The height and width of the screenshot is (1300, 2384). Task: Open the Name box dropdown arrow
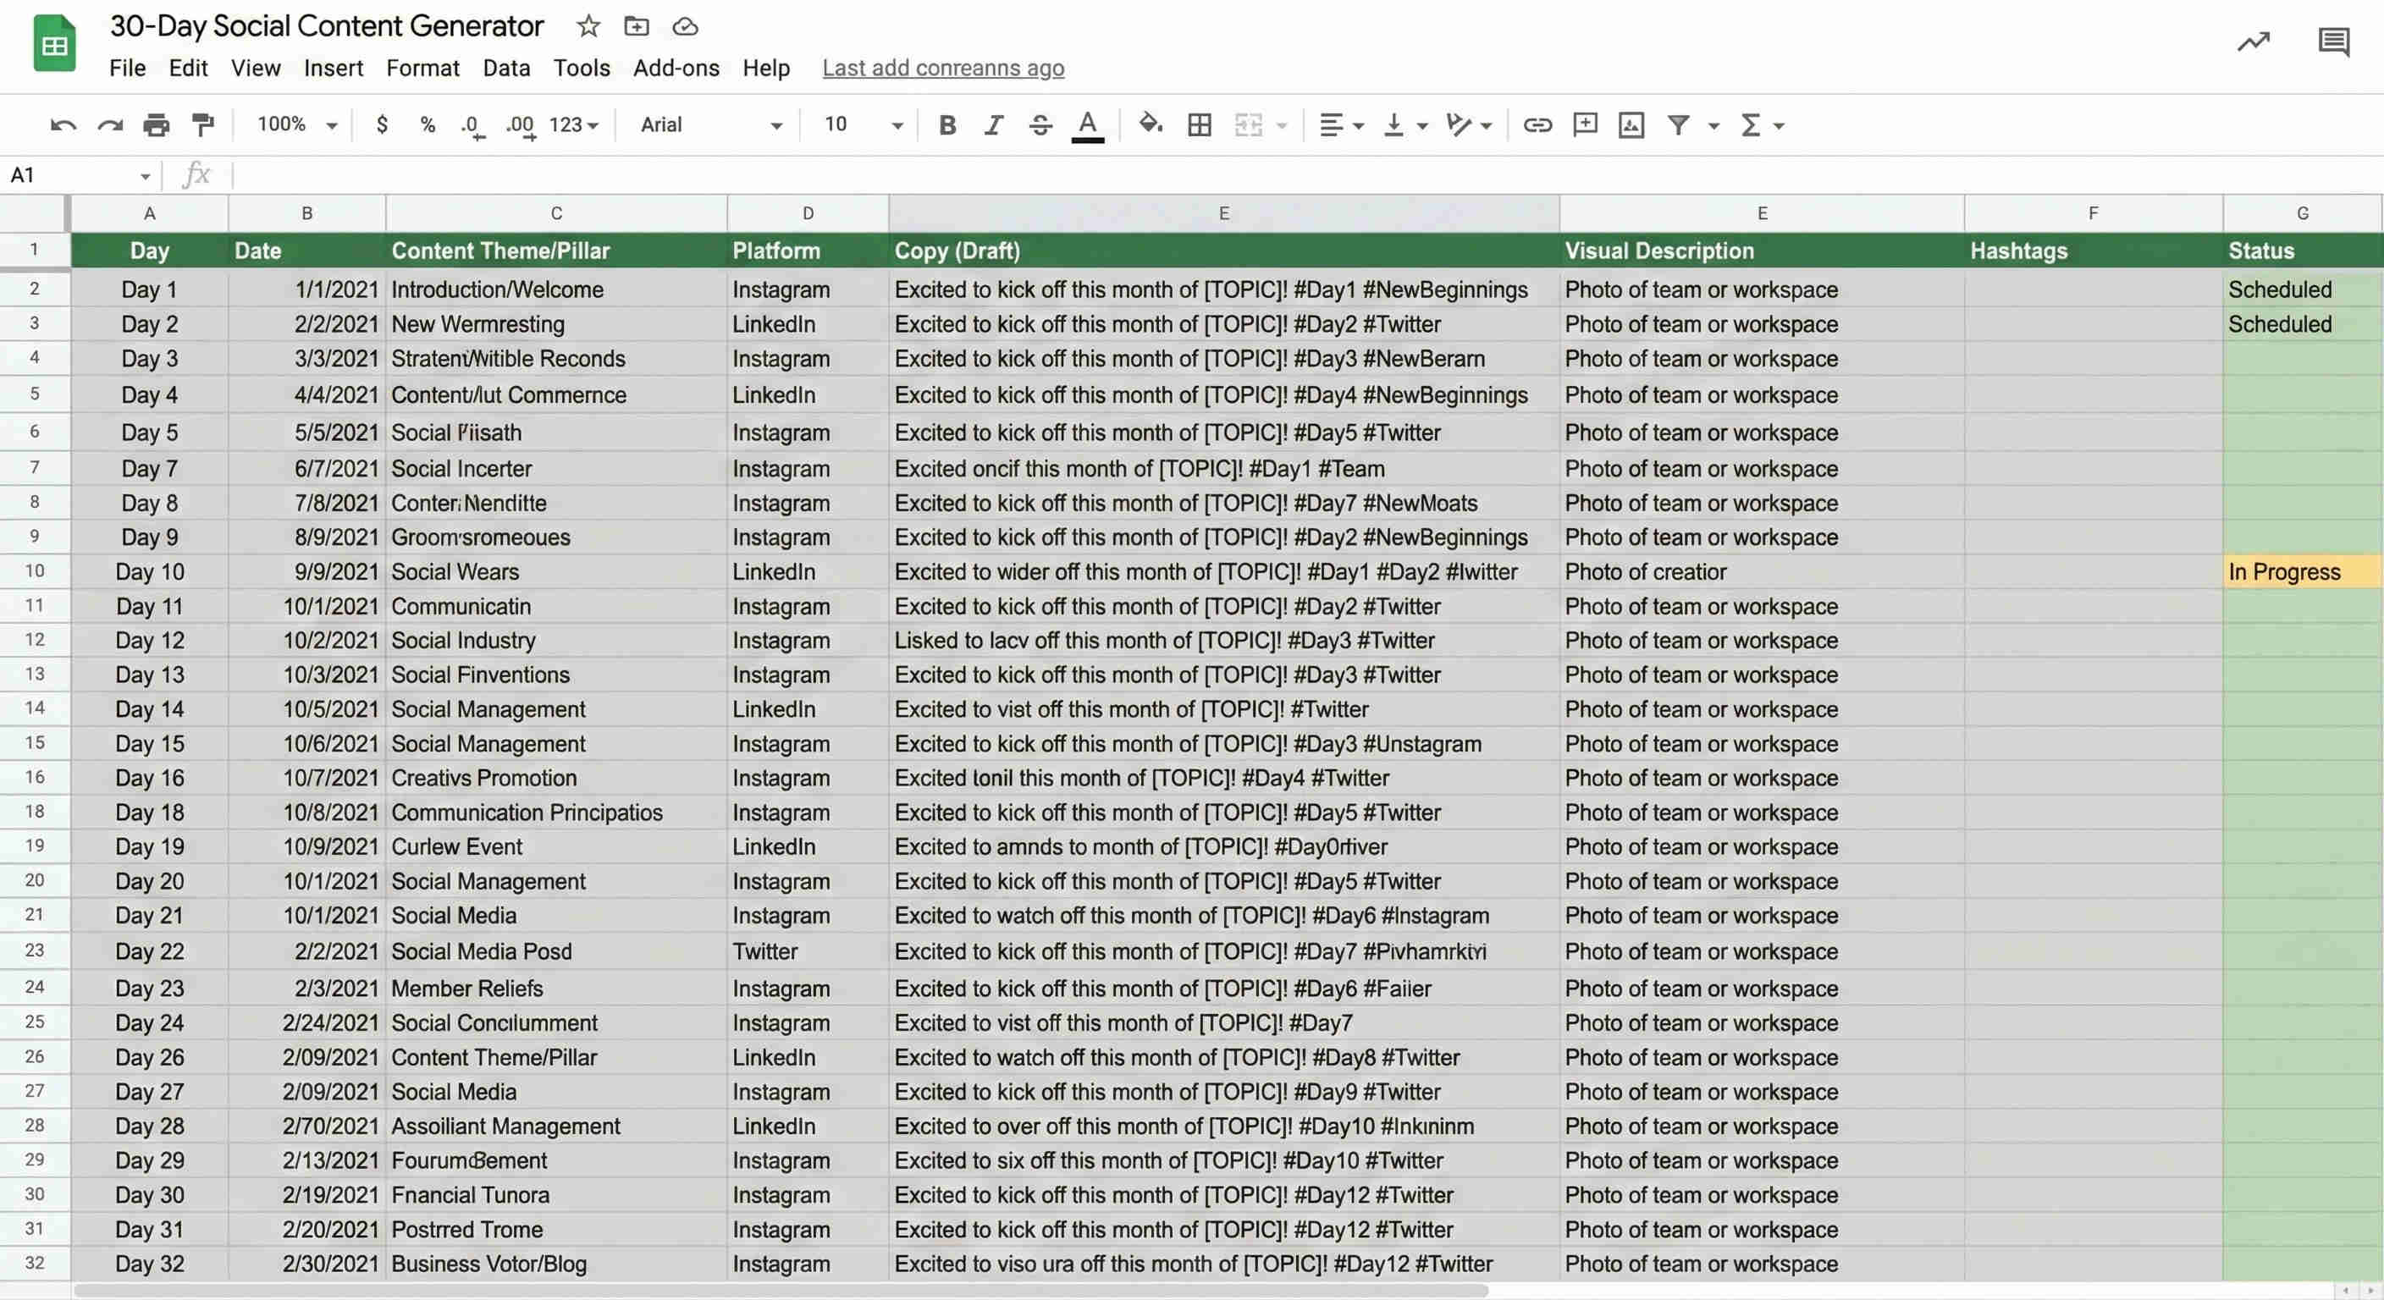coord(146,176)
